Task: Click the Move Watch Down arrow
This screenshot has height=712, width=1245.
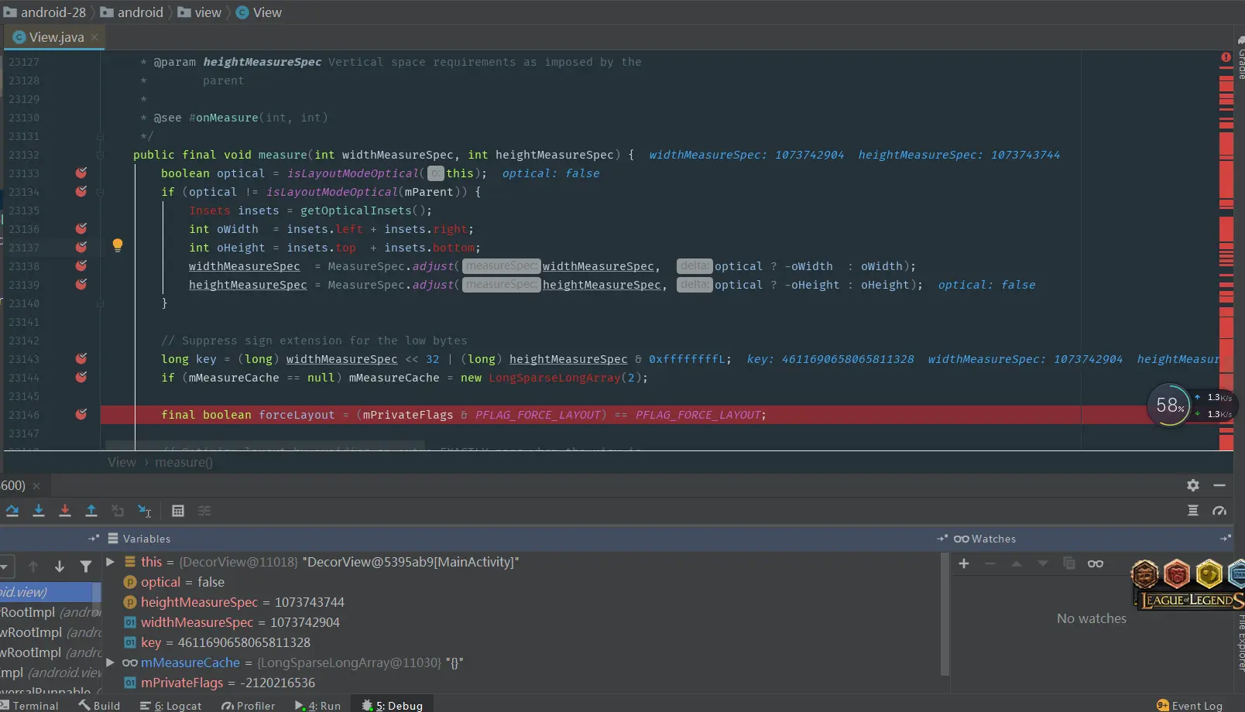Action: click(1043, 563)
